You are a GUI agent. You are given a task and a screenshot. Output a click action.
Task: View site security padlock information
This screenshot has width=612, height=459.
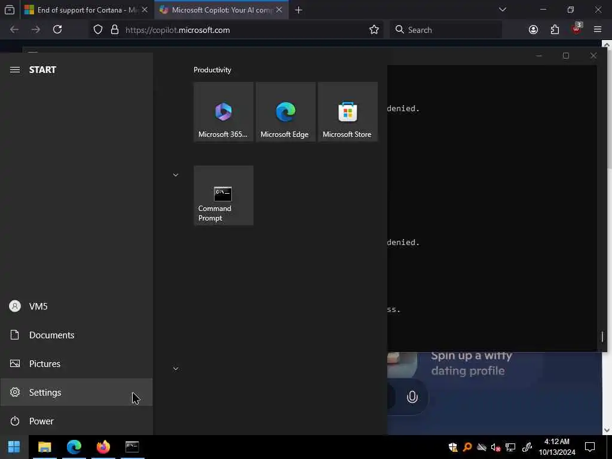[x=115, y=30]
